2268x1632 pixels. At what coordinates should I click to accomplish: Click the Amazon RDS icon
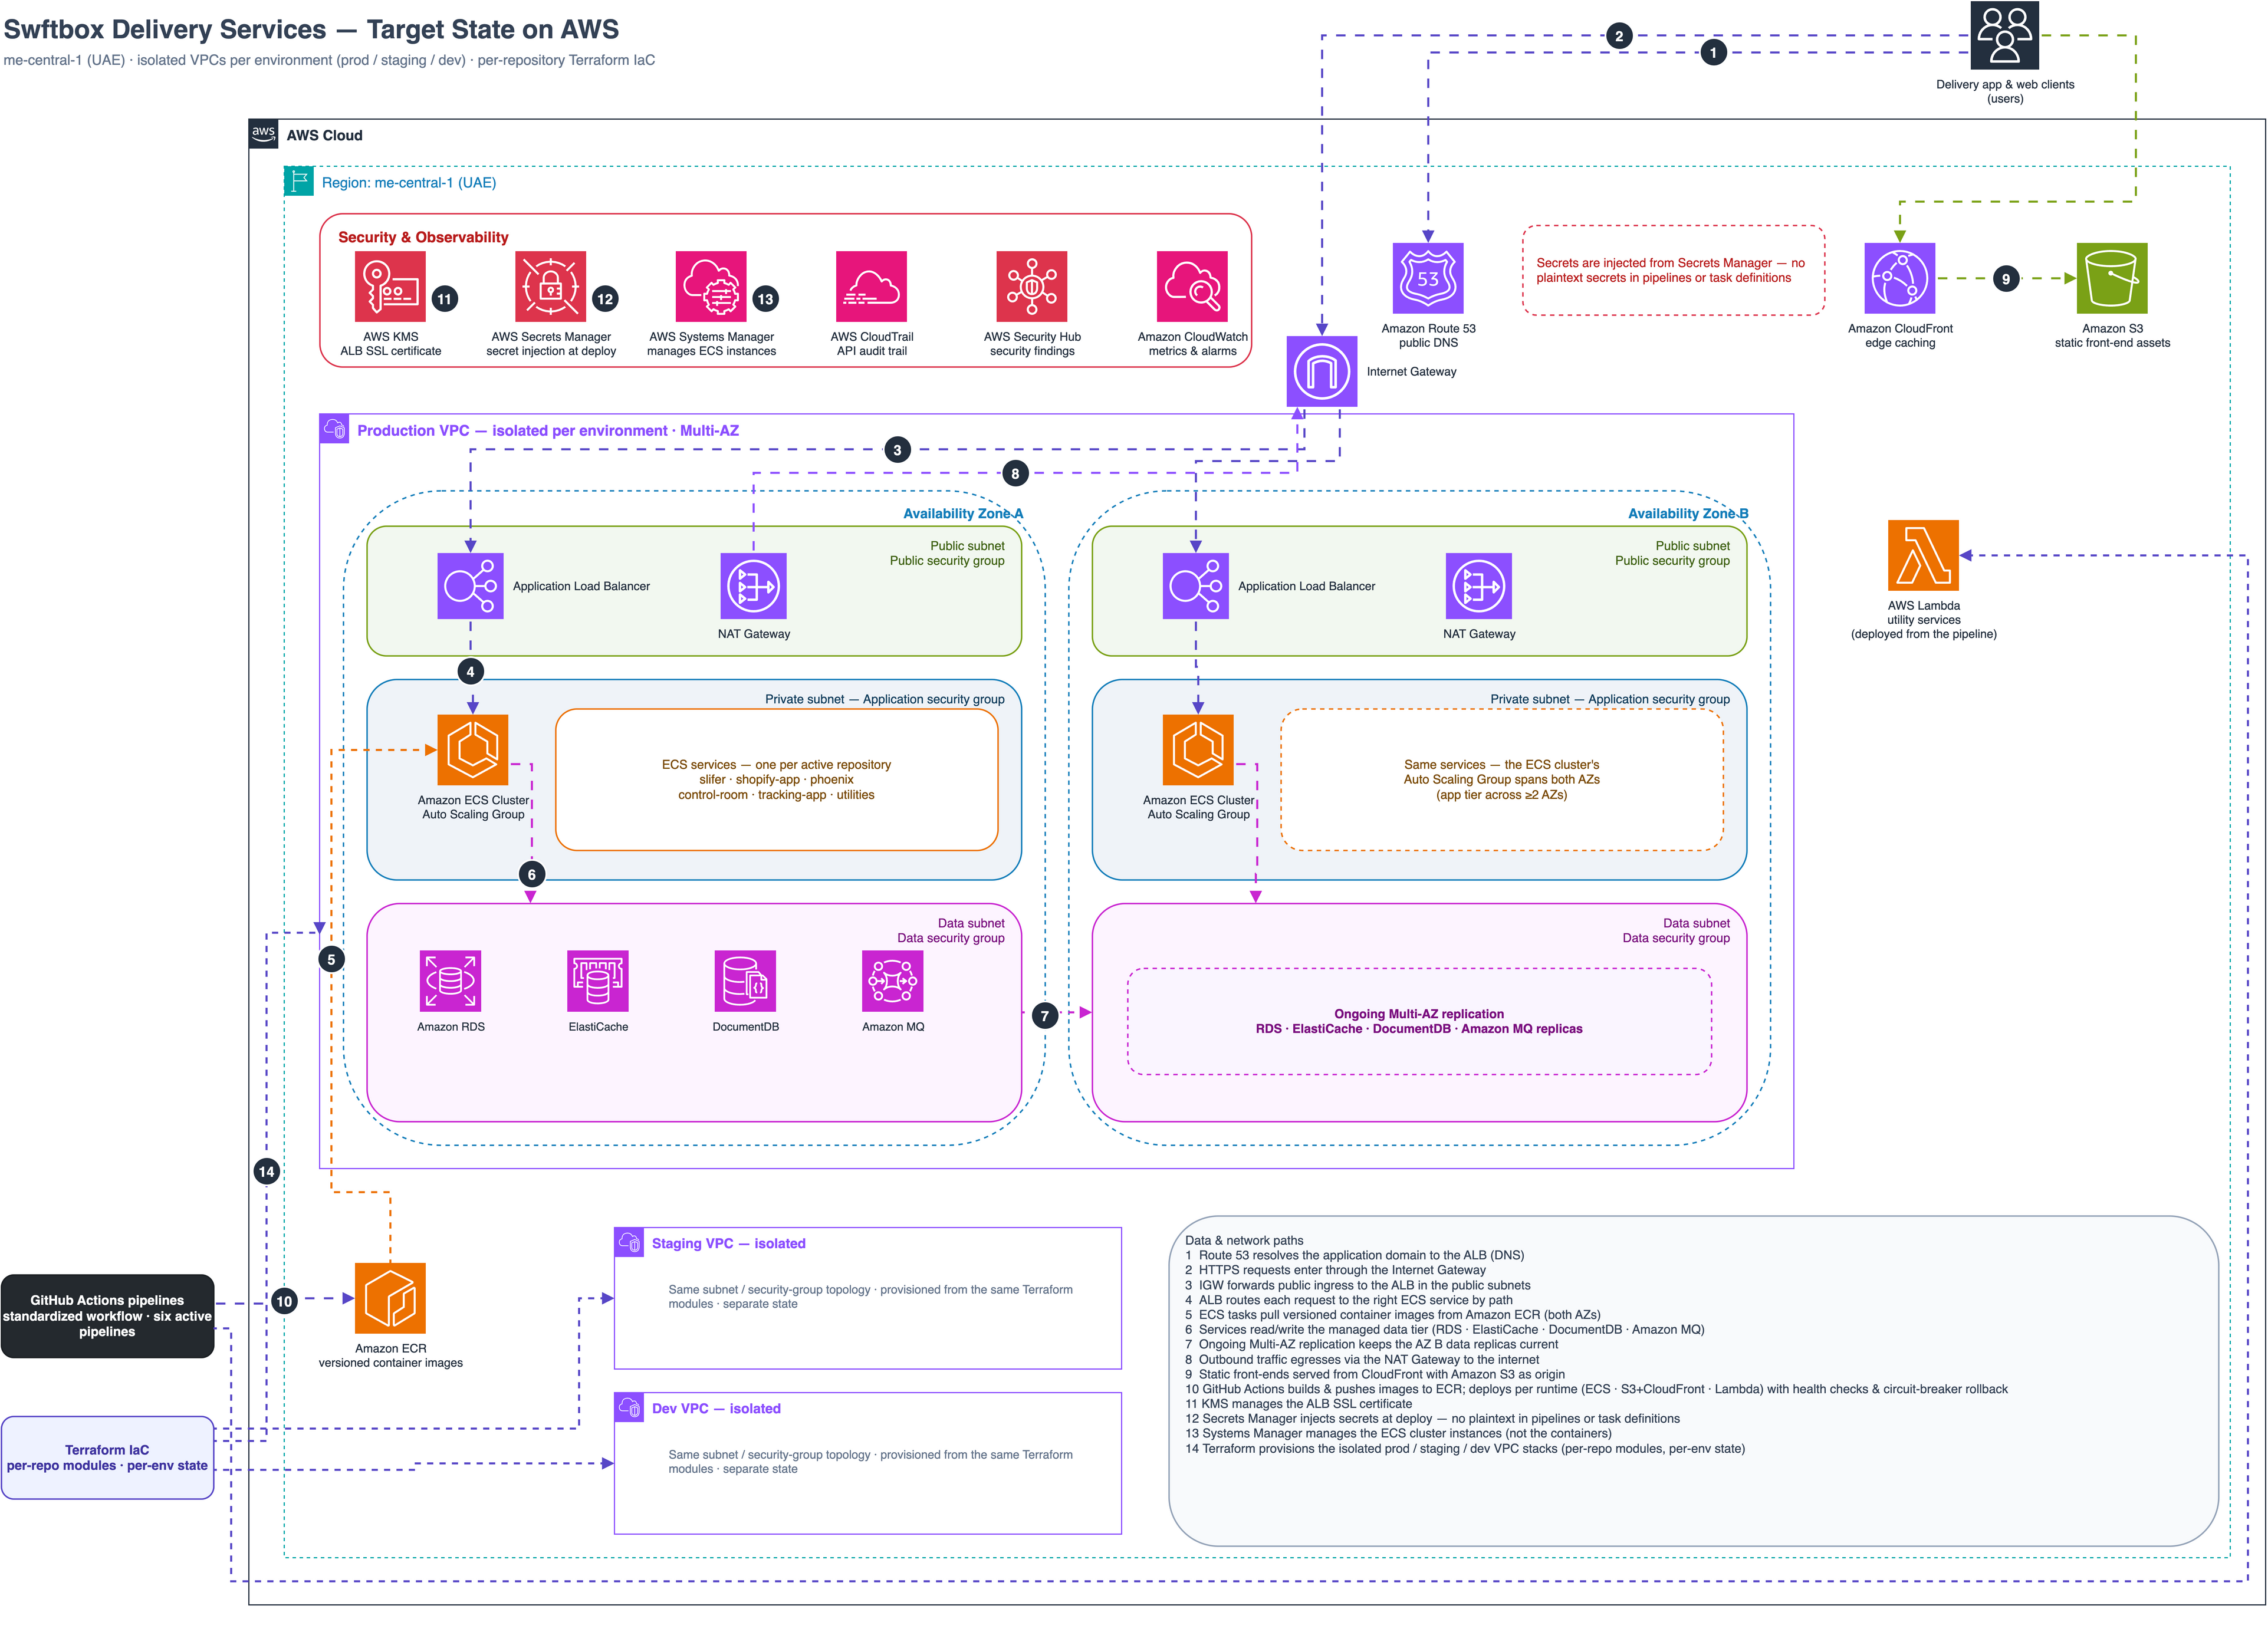click(x=450, y=981)
